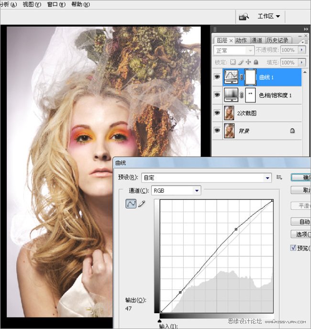Open the preset options icon beside 预设
Screen dimensions: 311x329
(x=279, y=177)
